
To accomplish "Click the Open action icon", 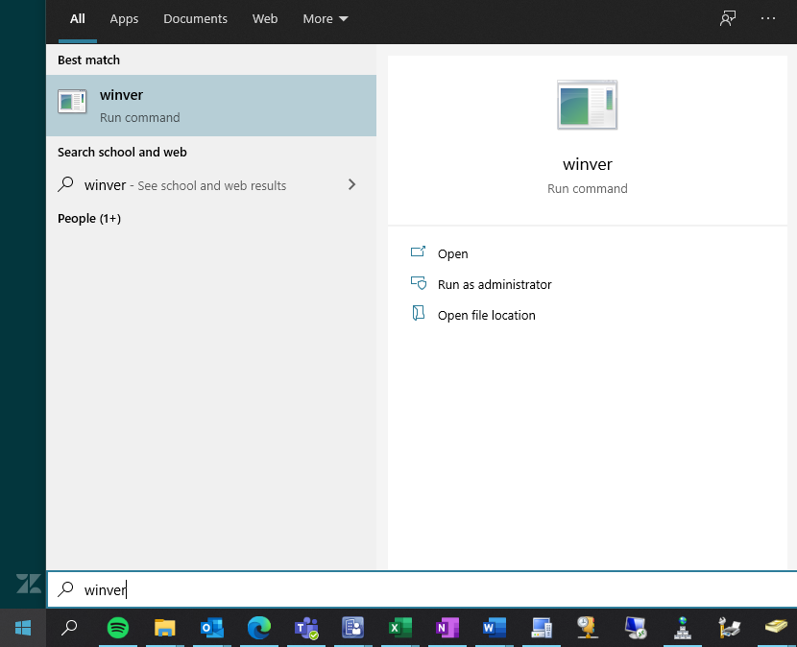I will point(418,252).
